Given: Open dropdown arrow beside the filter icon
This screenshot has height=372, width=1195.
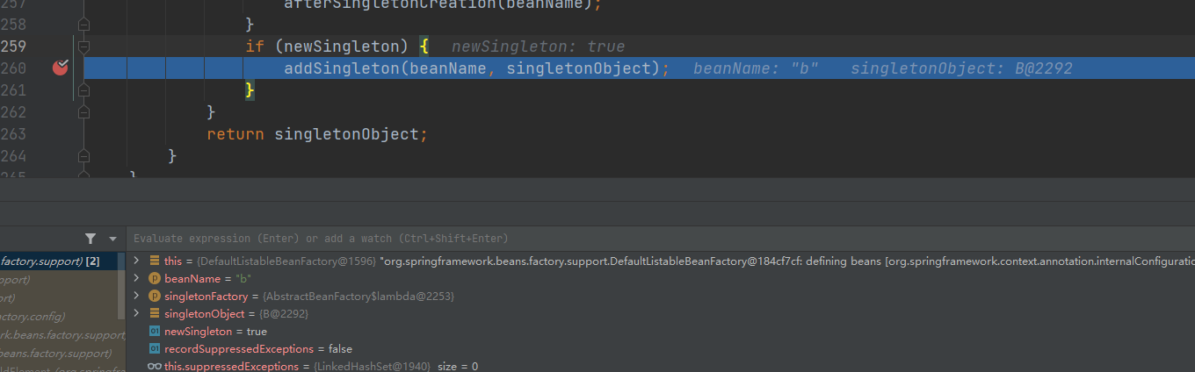Looking at the screenshot, I should (112, 239).
